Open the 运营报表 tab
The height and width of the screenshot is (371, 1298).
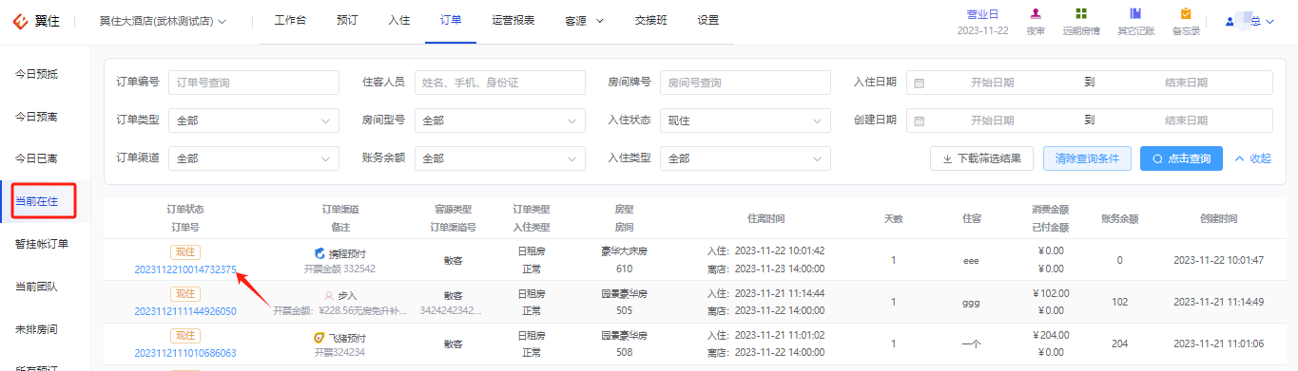point(513,20)
